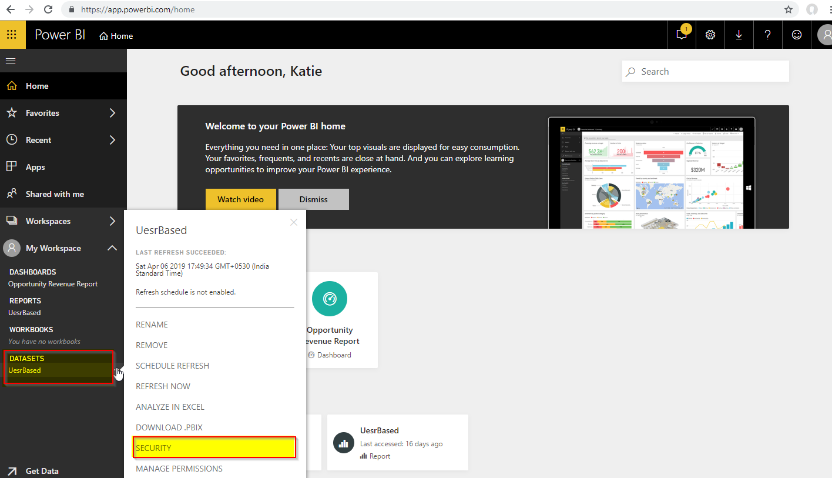Open the user profile avatar in the header
The image size is (832, 478).
(x=824, y=35)
